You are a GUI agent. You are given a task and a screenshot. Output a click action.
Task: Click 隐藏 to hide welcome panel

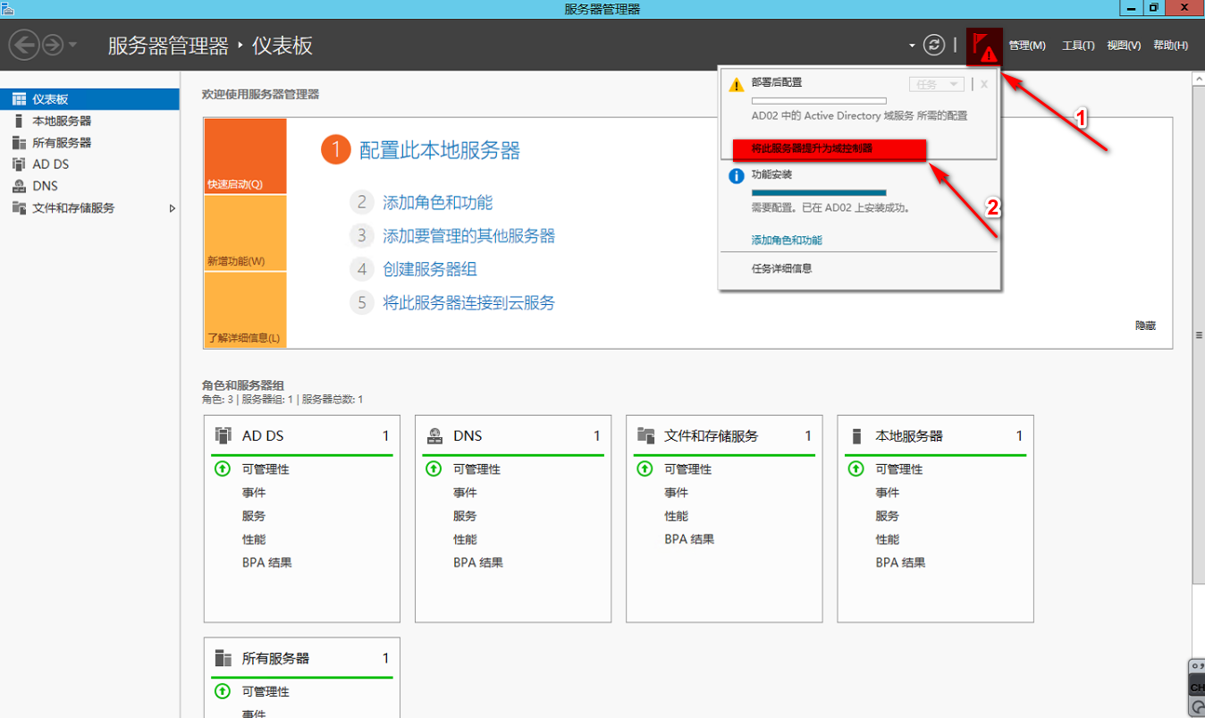pyautogui.click(x=1145, y=325)
